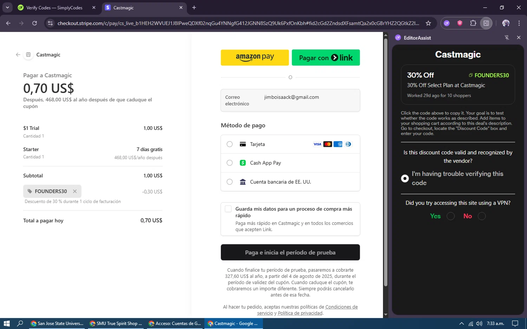Toggle the browser side panel icon
527x329 pixels.
pos(486,23)
